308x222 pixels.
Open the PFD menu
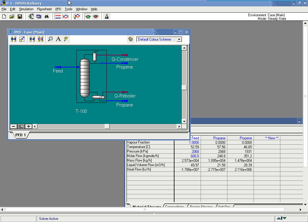pyautogui.click(x=58, y=9)
